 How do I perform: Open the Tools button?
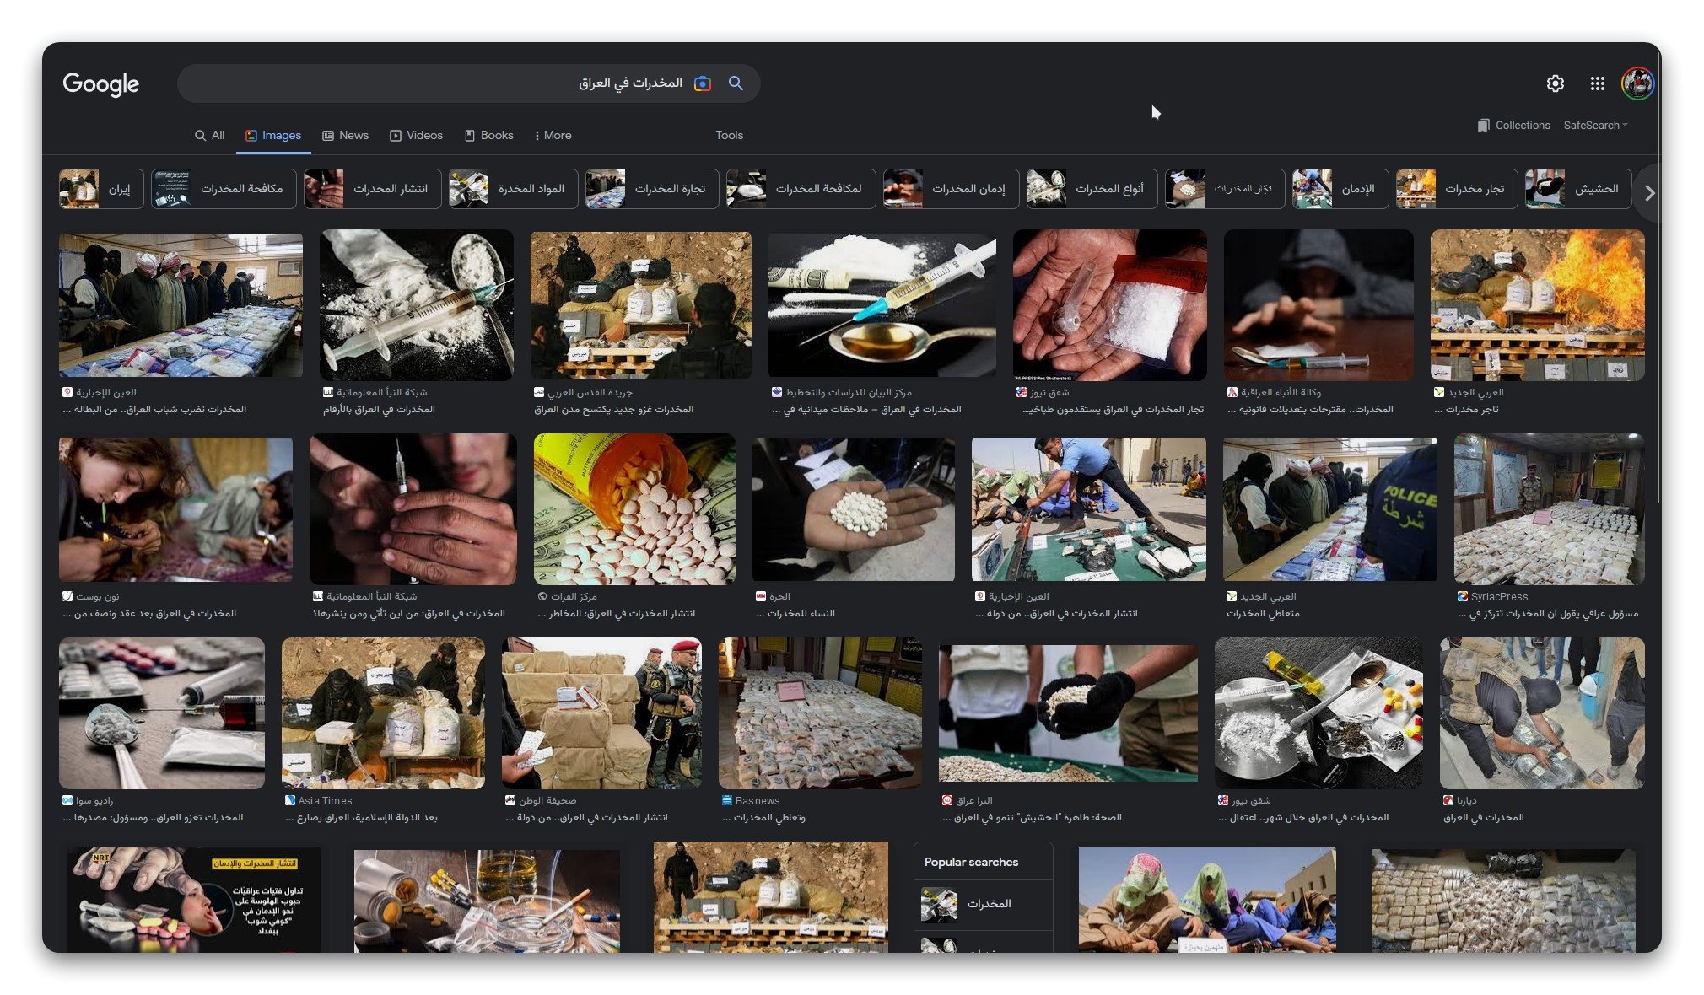tap(729, 135)
